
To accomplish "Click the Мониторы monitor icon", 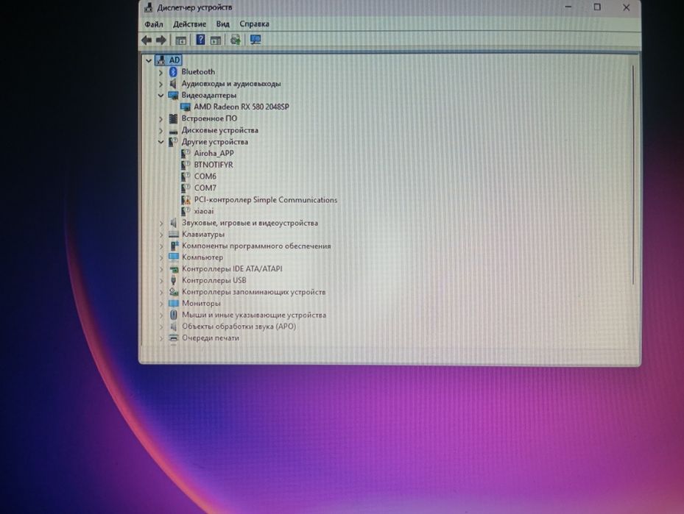I will pos(174,303).
